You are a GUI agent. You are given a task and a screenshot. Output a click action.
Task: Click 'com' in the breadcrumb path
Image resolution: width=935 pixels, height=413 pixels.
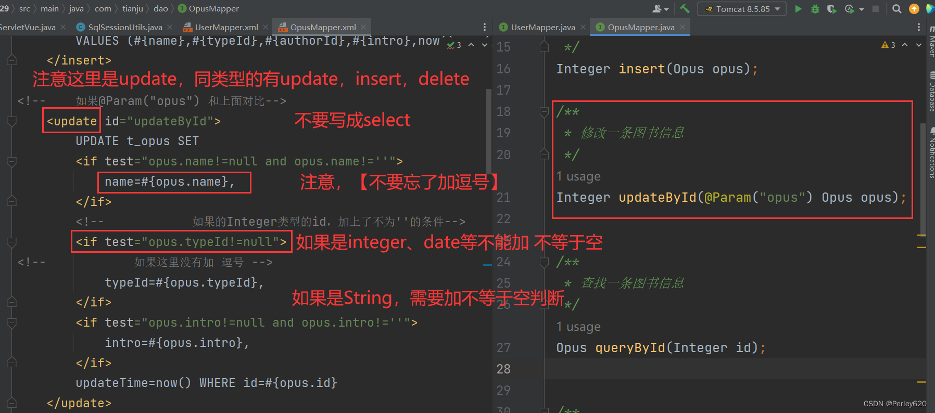point(103,9)
